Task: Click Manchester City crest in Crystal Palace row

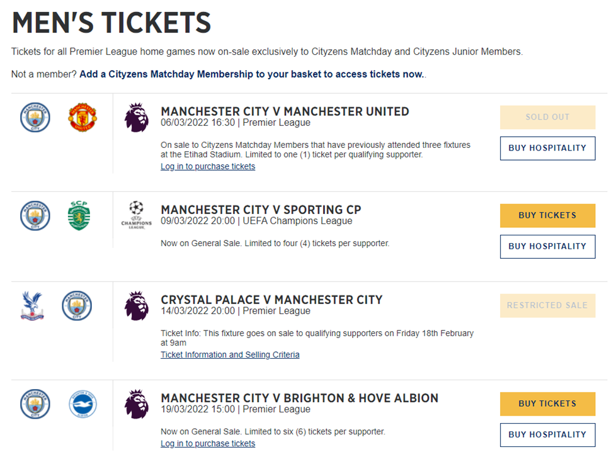Action: [x=77, y=306]
